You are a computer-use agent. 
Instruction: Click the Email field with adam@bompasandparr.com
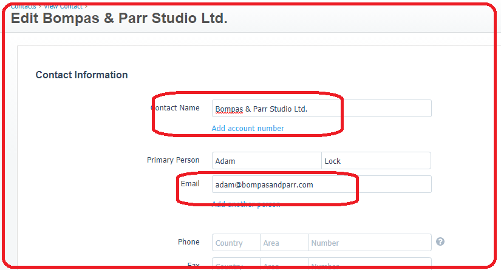coord(322,184)
